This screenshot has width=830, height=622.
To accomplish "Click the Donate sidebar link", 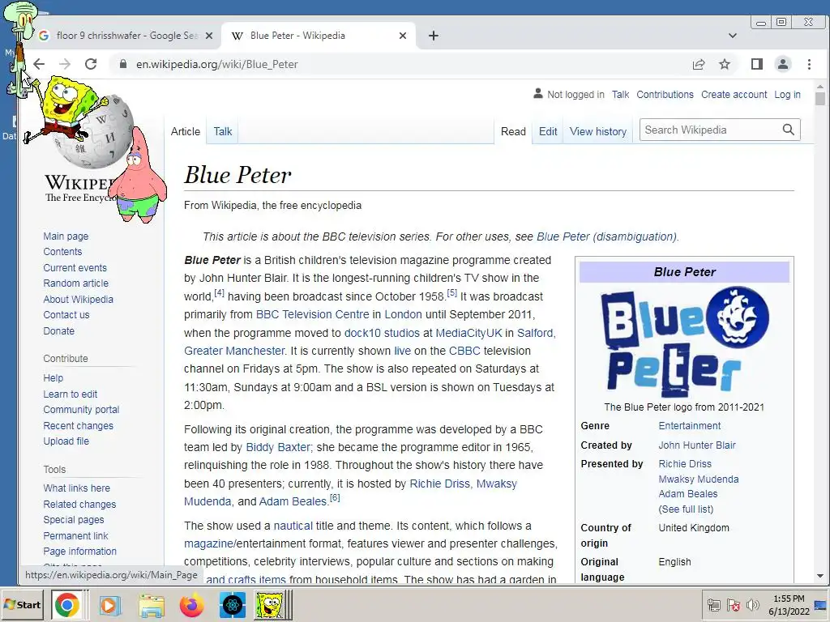I will pyautogui.click(x=58, y=330).
